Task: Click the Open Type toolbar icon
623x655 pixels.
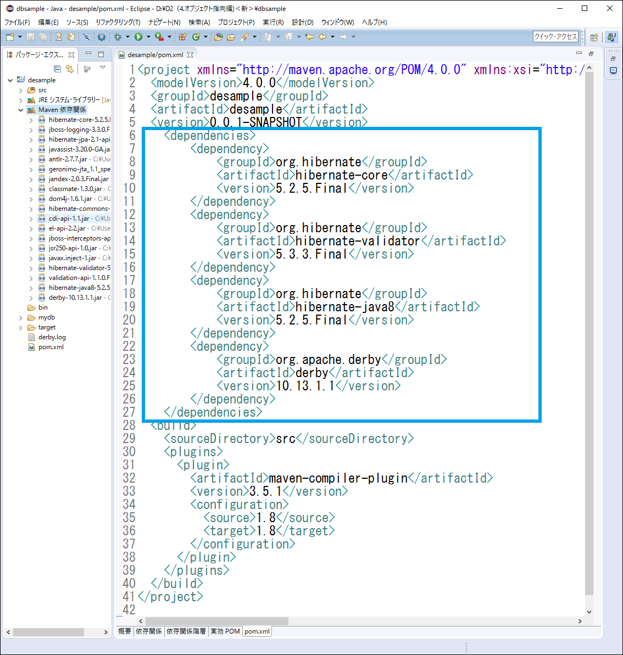Action: [x=219, y=37]
